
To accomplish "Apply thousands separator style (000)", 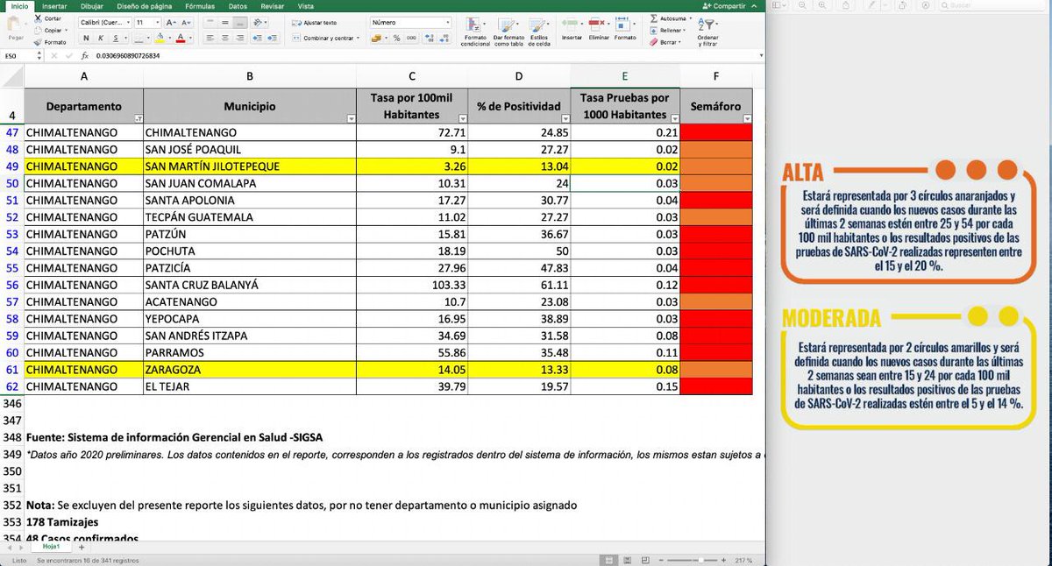I will (x=410, y=39).
